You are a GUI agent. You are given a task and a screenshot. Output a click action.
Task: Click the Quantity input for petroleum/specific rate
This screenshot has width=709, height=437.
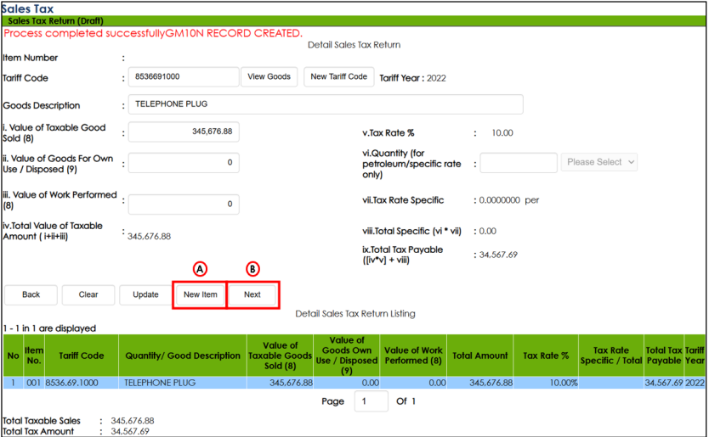coord(518,163)
